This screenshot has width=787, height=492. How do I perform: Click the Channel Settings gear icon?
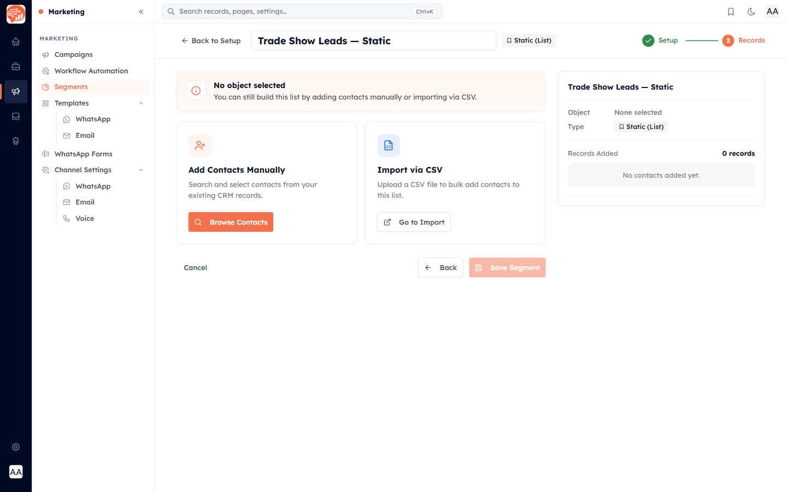[46, 170]
